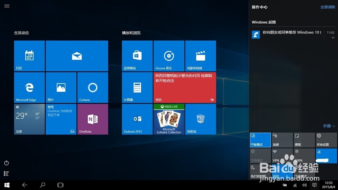The image size is (338, 190).
Task: Click 全部清除 to clear all notifications
Action: click(x=328, y=7)
